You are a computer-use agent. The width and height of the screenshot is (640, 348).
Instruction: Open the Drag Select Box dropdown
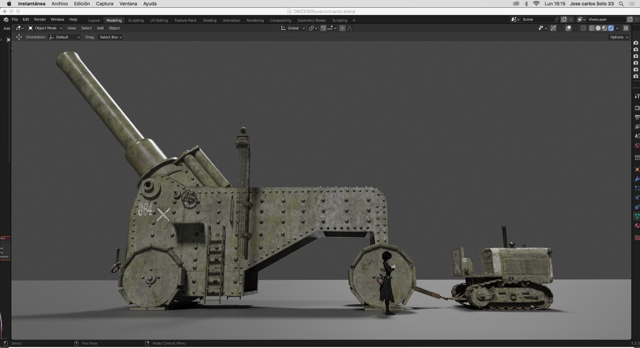click(110, 37)
